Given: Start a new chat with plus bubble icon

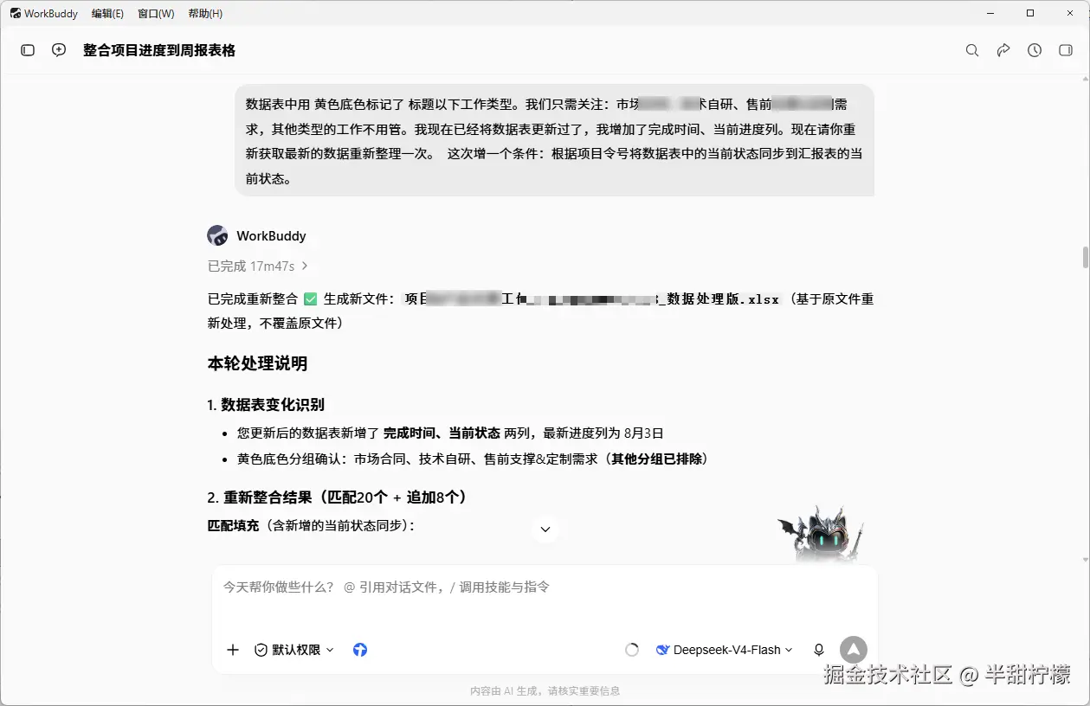Looking at the screenshot, I should click(x=59, y=50).
